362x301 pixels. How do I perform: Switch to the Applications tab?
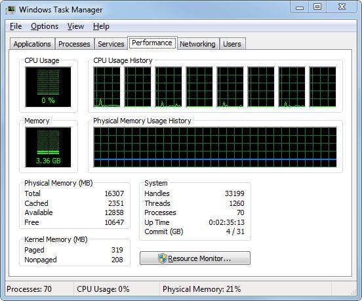32,44
